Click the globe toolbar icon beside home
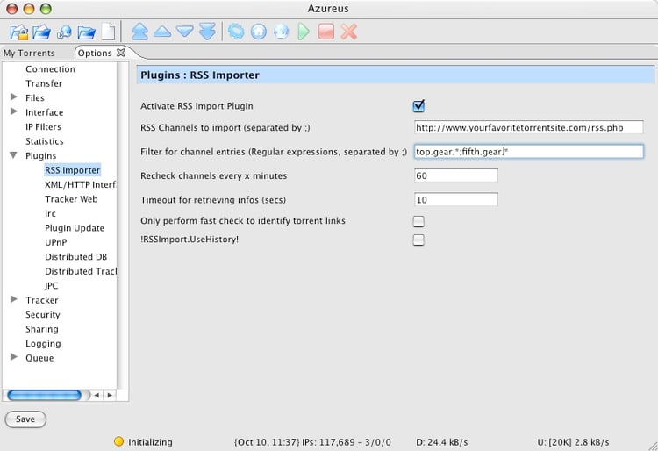658x451 pixels. tap(281, 32)
